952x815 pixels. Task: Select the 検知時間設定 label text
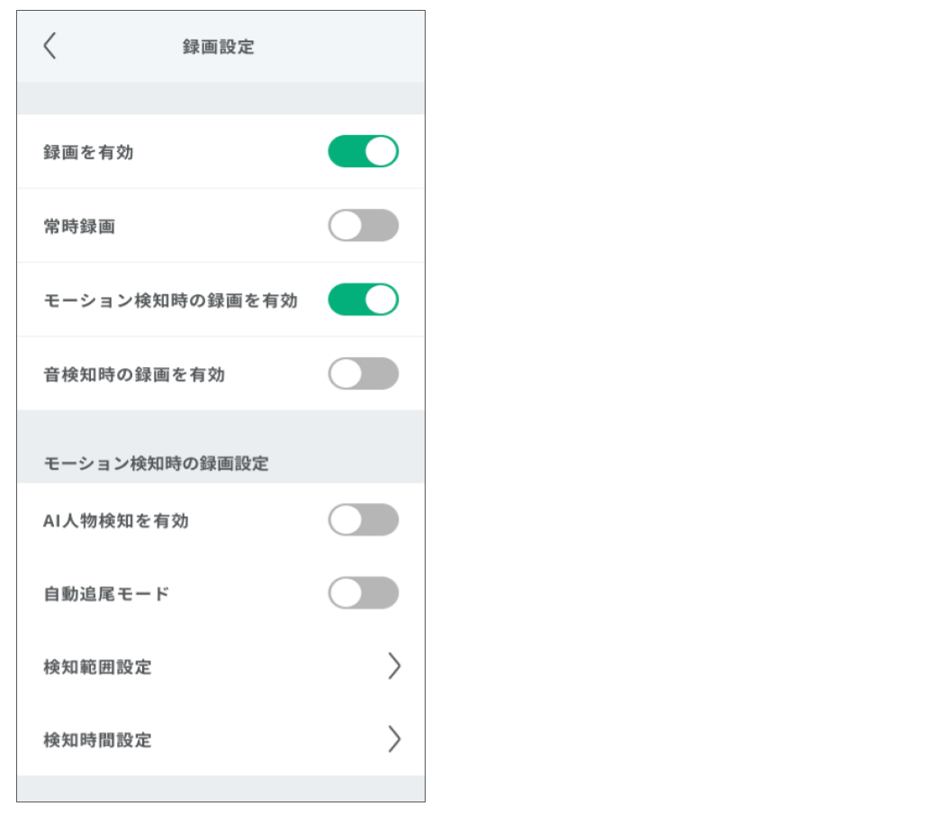pos(97,740)
